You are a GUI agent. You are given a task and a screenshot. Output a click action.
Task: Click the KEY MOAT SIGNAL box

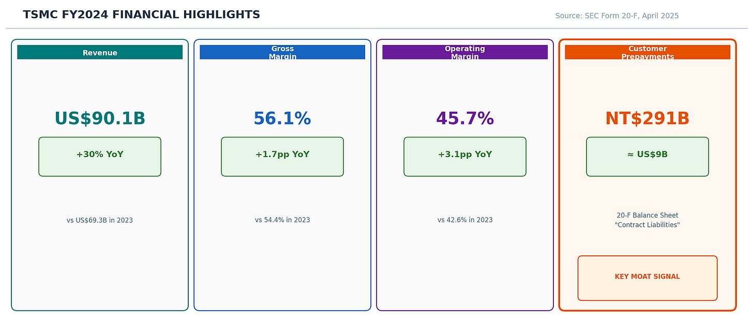[x=647, y=278]
